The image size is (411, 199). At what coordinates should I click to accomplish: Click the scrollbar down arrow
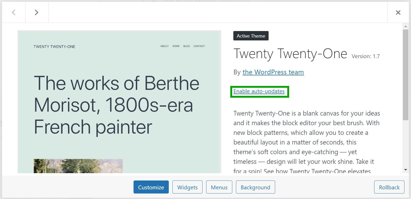[406, 170]
